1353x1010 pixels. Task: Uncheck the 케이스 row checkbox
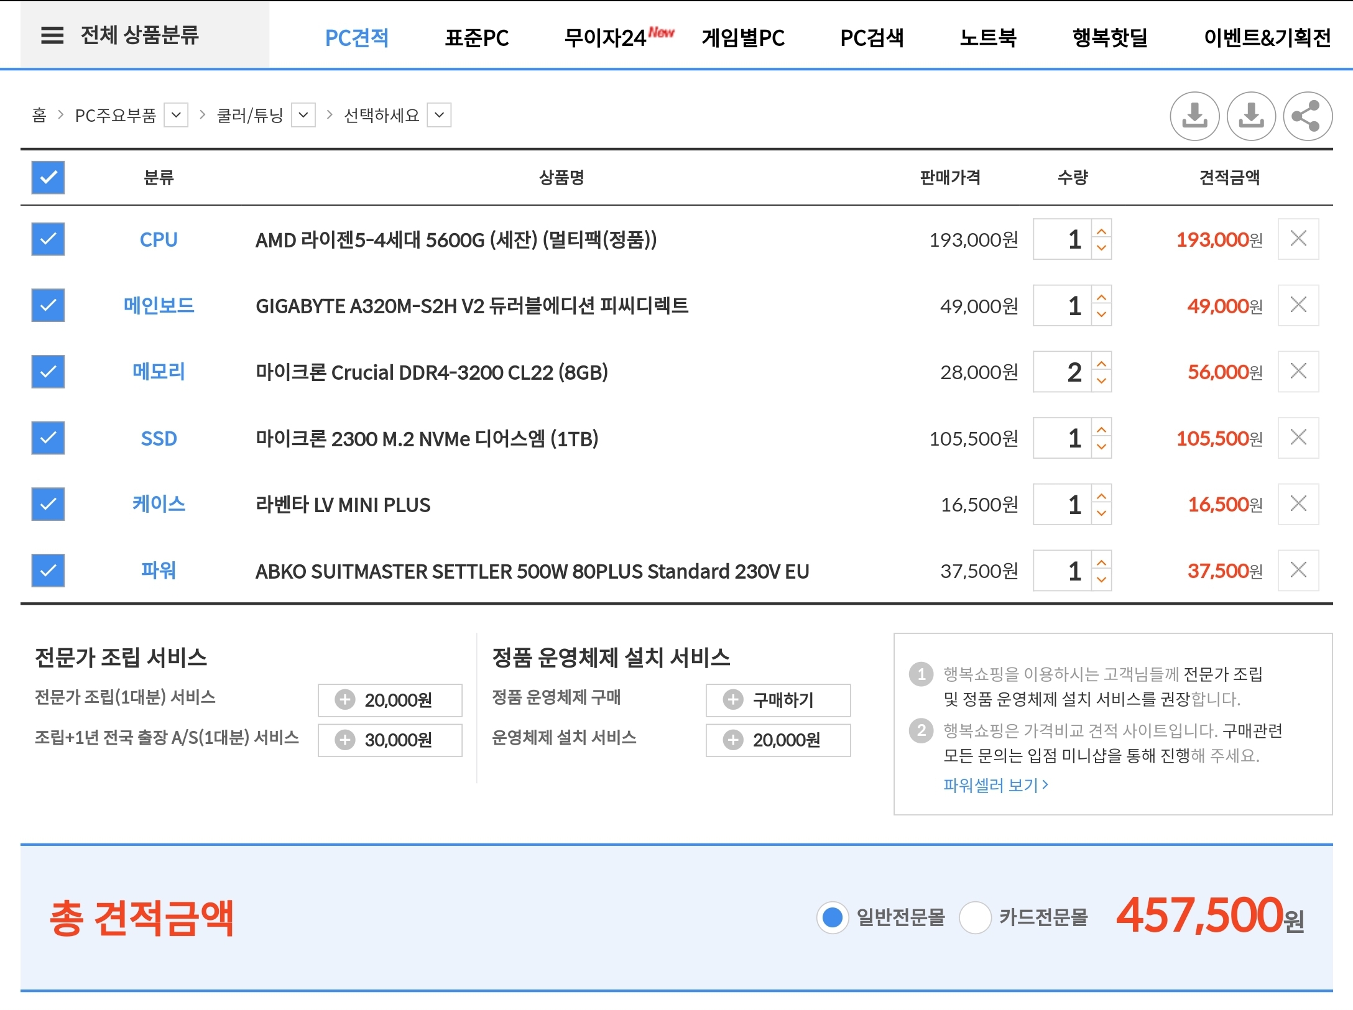(48, 504)
